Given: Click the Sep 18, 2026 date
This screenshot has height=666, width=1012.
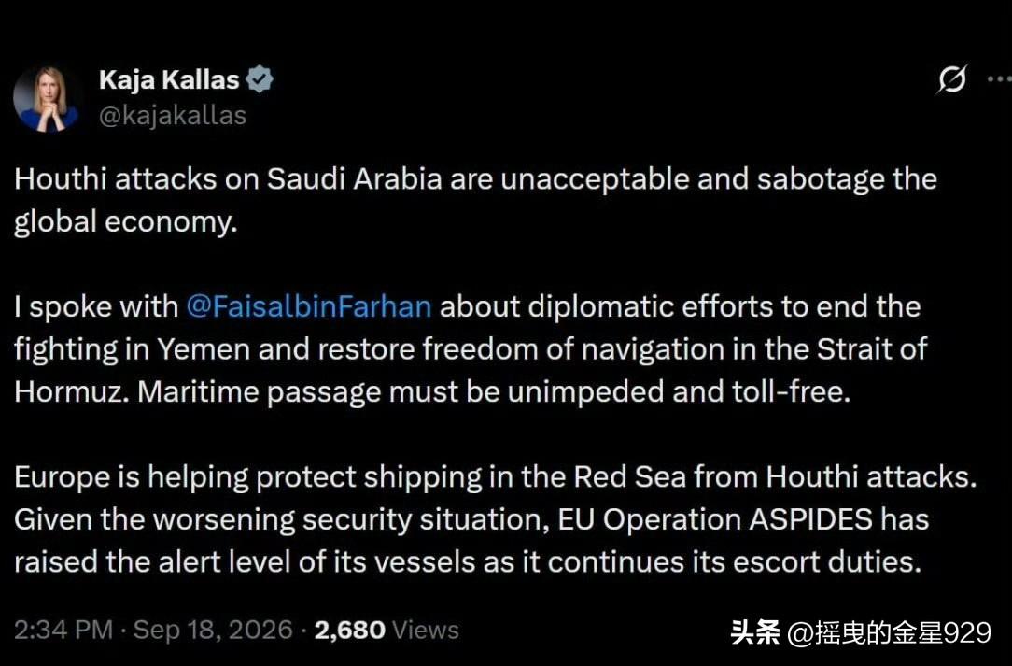Looking at the screenshot, I should tap(213, 630).
